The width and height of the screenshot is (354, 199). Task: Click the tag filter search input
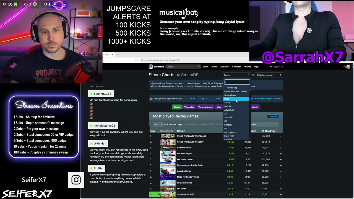(237, 82)
